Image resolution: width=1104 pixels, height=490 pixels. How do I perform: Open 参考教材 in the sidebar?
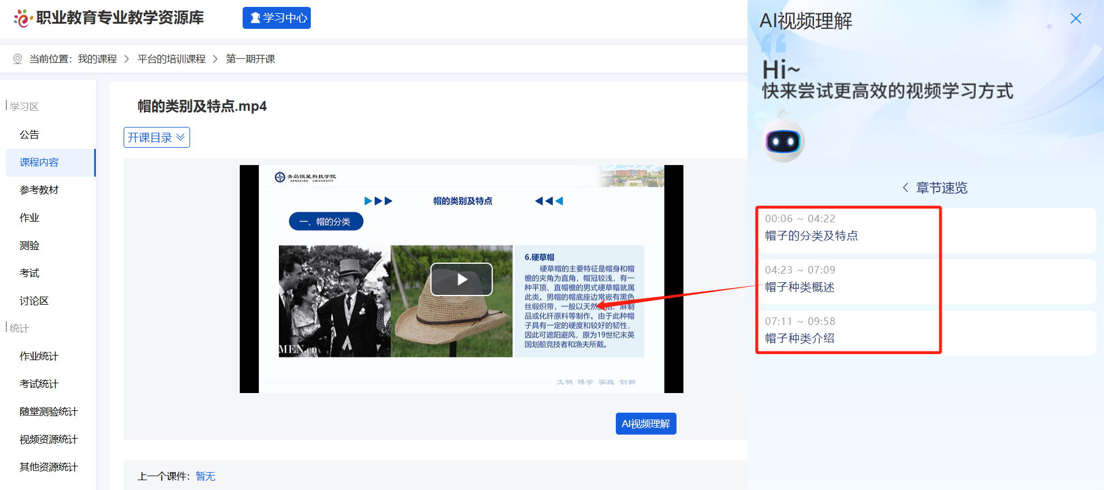[x=39, y=190]
